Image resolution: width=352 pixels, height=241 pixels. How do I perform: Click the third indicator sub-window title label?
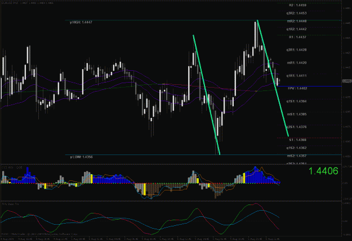pos(10,204)
